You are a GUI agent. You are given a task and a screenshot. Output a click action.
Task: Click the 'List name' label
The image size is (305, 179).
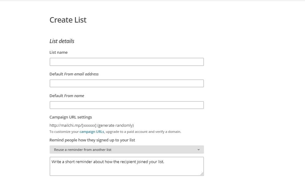point(58,52)
